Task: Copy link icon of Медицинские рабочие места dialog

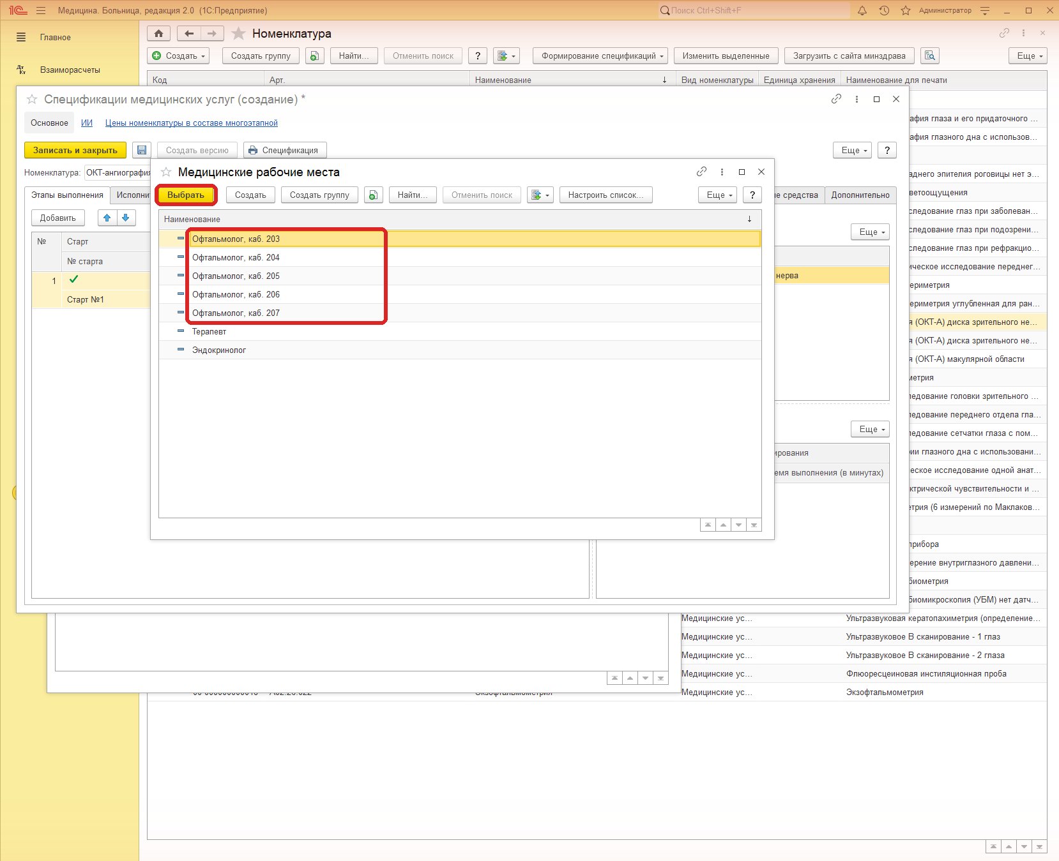Action: coord(701,172)
